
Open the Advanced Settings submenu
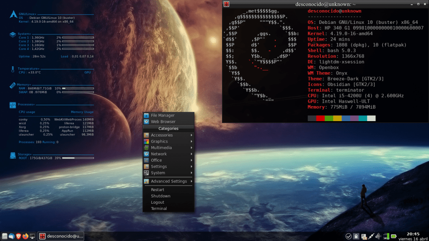point(168,181)
